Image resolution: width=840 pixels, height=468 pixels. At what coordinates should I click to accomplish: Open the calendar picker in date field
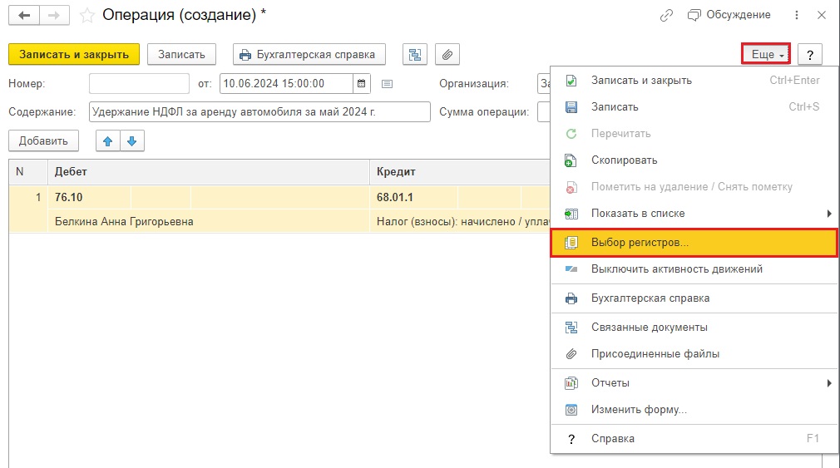click(361, 83)
